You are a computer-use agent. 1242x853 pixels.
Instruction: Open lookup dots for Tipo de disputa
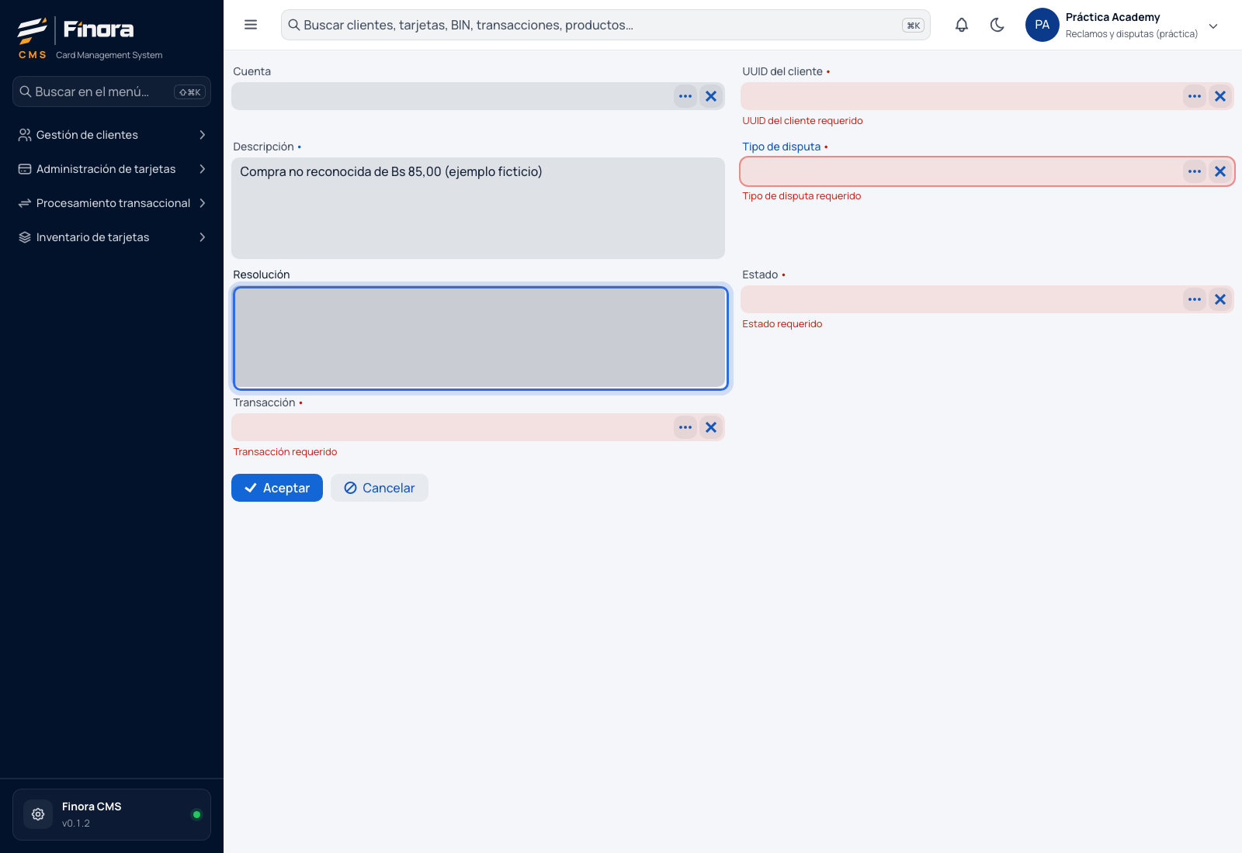[1195, 171]
